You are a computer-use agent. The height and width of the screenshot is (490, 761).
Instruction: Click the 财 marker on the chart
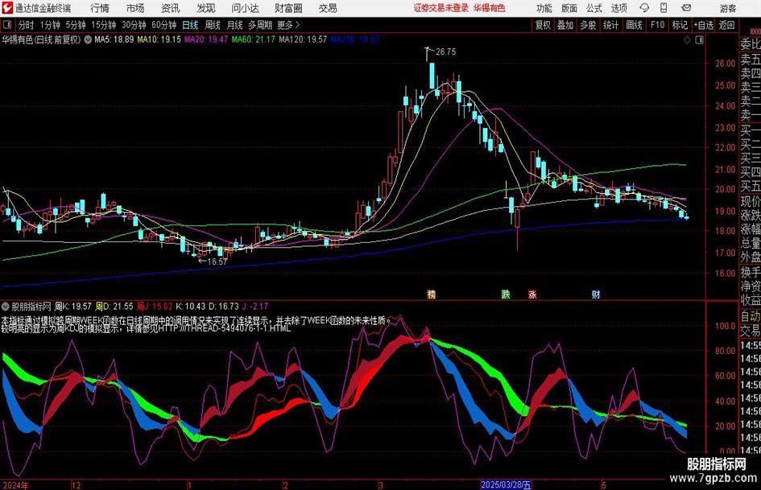pos(595,294)
